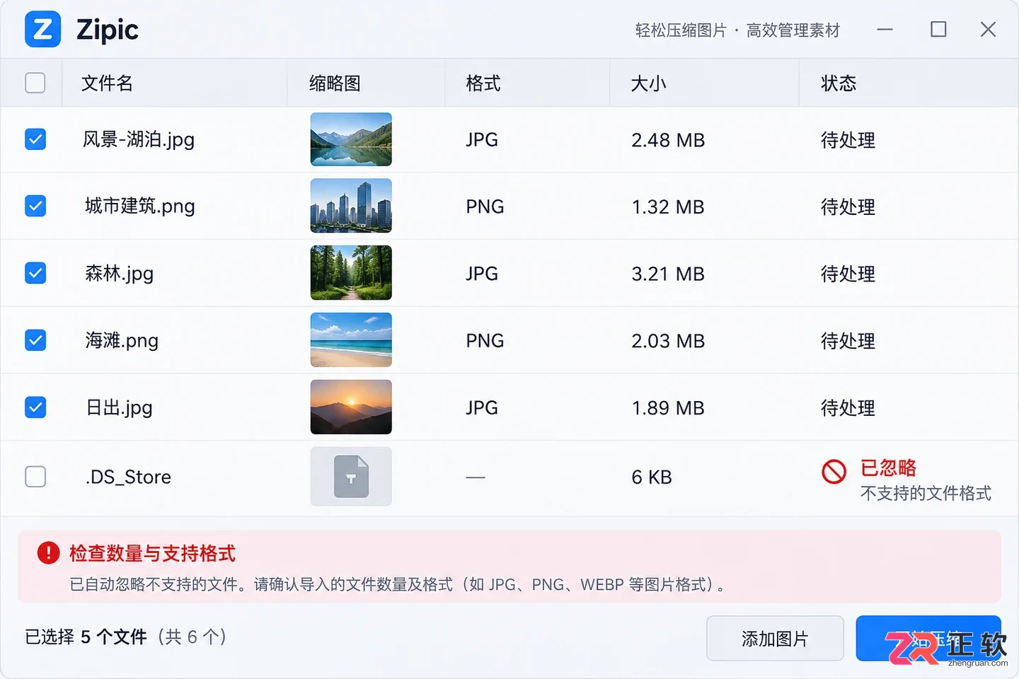This screenshot has height=679, width=1019.
Task: Click JPG format of 森林.jpg
Action: point(482,274)
